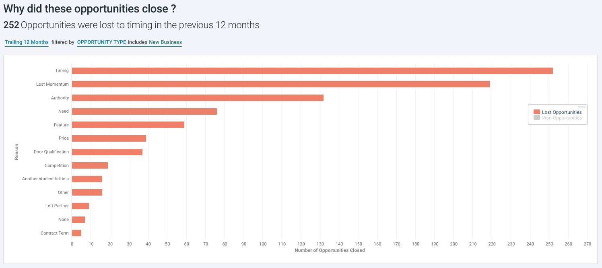Click the 252 headline number
This screenshot has height=268, width=602.
11,25
